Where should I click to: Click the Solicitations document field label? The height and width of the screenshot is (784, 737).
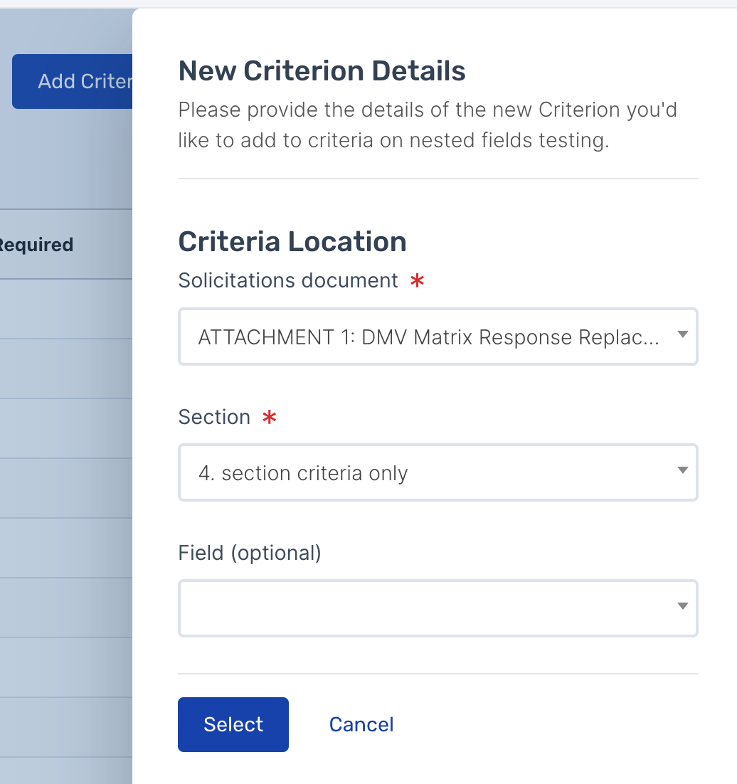(288, 281)
